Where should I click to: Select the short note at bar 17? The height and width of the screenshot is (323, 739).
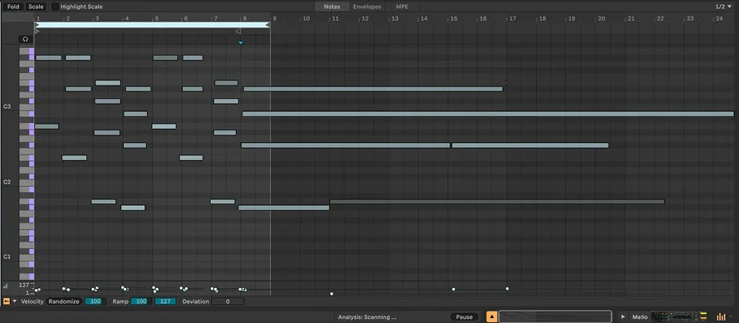[507, 82]
